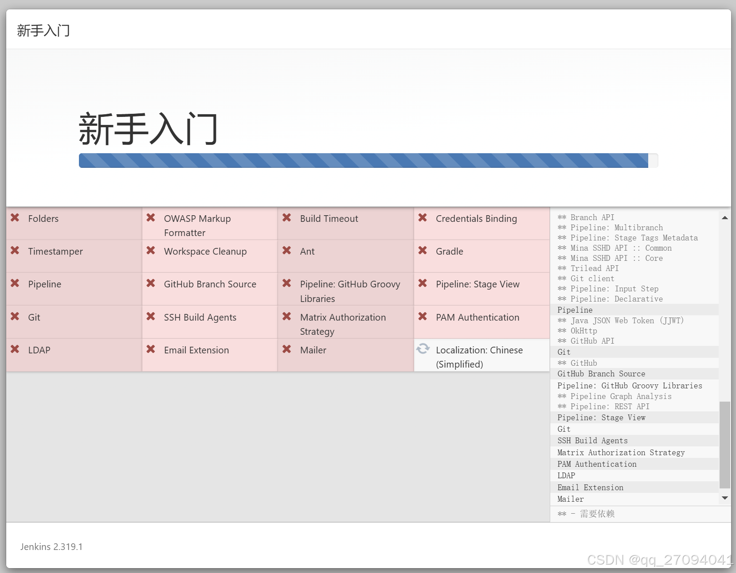Click the scrollbar up arrow on plugin list
Image resolution: width=736 pixels, height=573 pixels.
click(725, 217)
